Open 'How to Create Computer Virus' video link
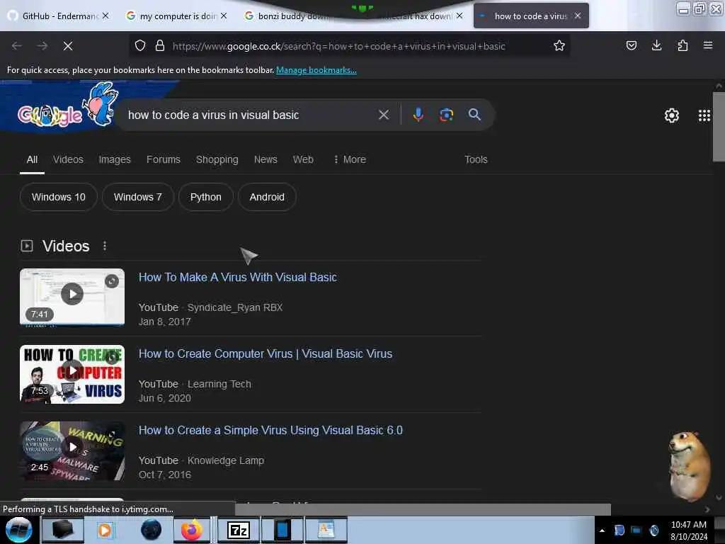Image resolution: width=725 pixels, height=544 pixels. 266,354
